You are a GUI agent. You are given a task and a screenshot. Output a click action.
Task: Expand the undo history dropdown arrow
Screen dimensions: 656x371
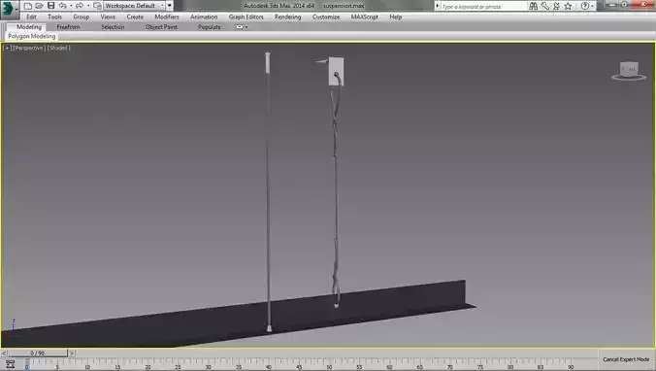71,6
